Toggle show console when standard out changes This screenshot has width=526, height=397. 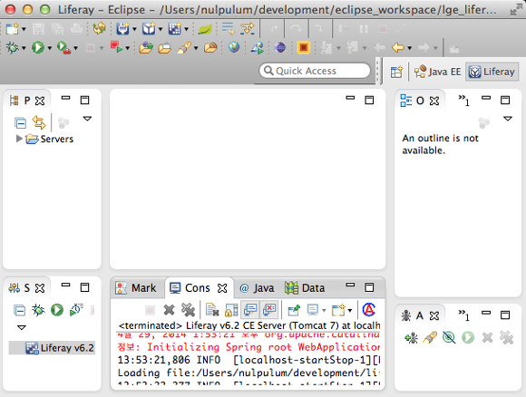pyautogui.click(x=250, y=309)
